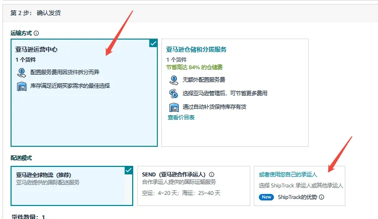Image resolution: width=378 pixels, height=219 pixels.
Task: Click the 空运: 4~20 天; 海运: 25~40 天 text
Action: (x=181, y=193)
